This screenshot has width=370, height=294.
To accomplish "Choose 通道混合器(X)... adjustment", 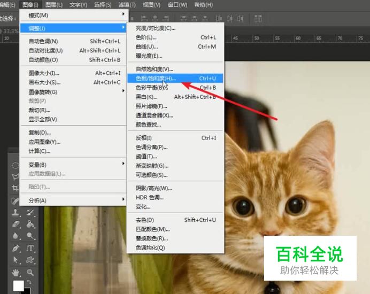I will click(x=175, y=115).
